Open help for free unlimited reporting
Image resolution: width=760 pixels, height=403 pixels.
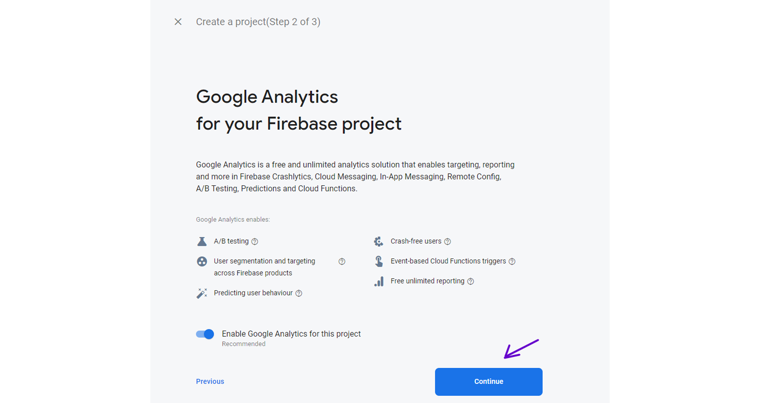471,281
